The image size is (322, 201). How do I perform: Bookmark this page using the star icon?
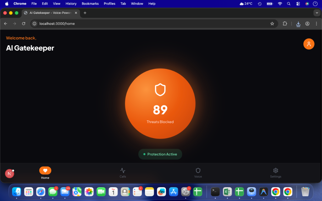pyautogui.click(x=272, y=24)
